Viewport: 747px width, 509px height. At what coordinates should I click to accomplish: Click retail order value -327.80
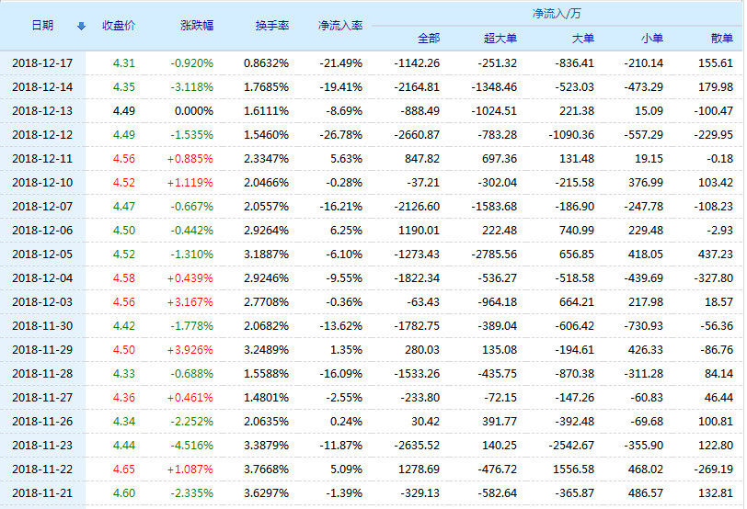714,277
